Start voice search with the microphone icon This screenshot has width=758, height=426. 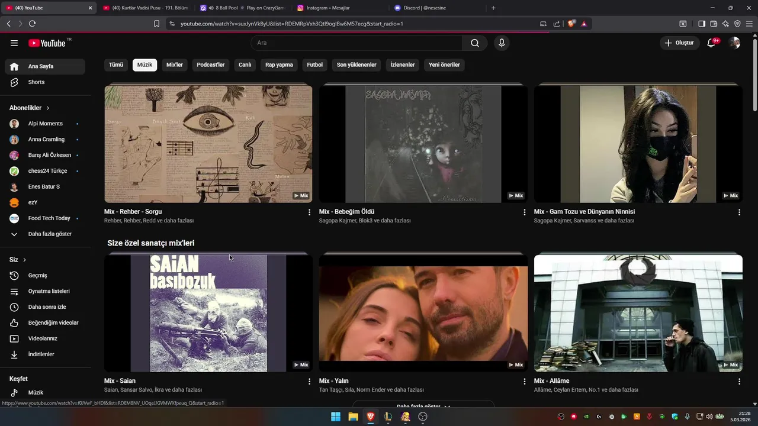click(x=502, y=43)
